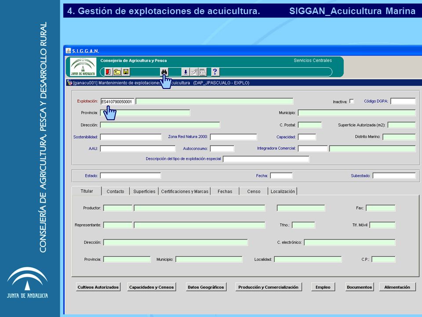The width and height of the screenshot is (422, 317).
Task: Focus the C. Postal field
Action: click(x=310, y=125)
